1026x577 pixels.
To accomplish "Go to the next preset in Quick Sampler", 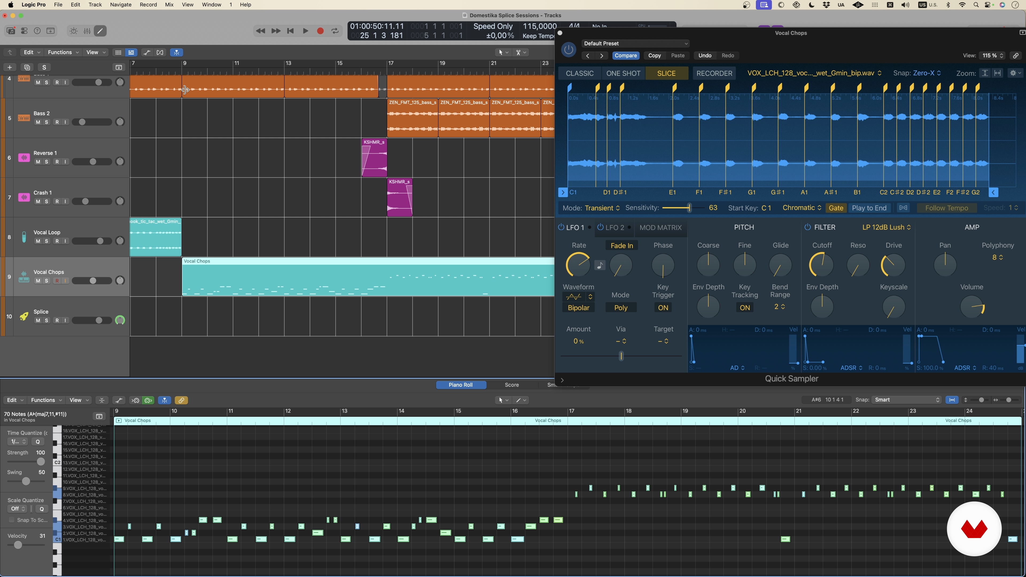I will [x=601, y=56].
